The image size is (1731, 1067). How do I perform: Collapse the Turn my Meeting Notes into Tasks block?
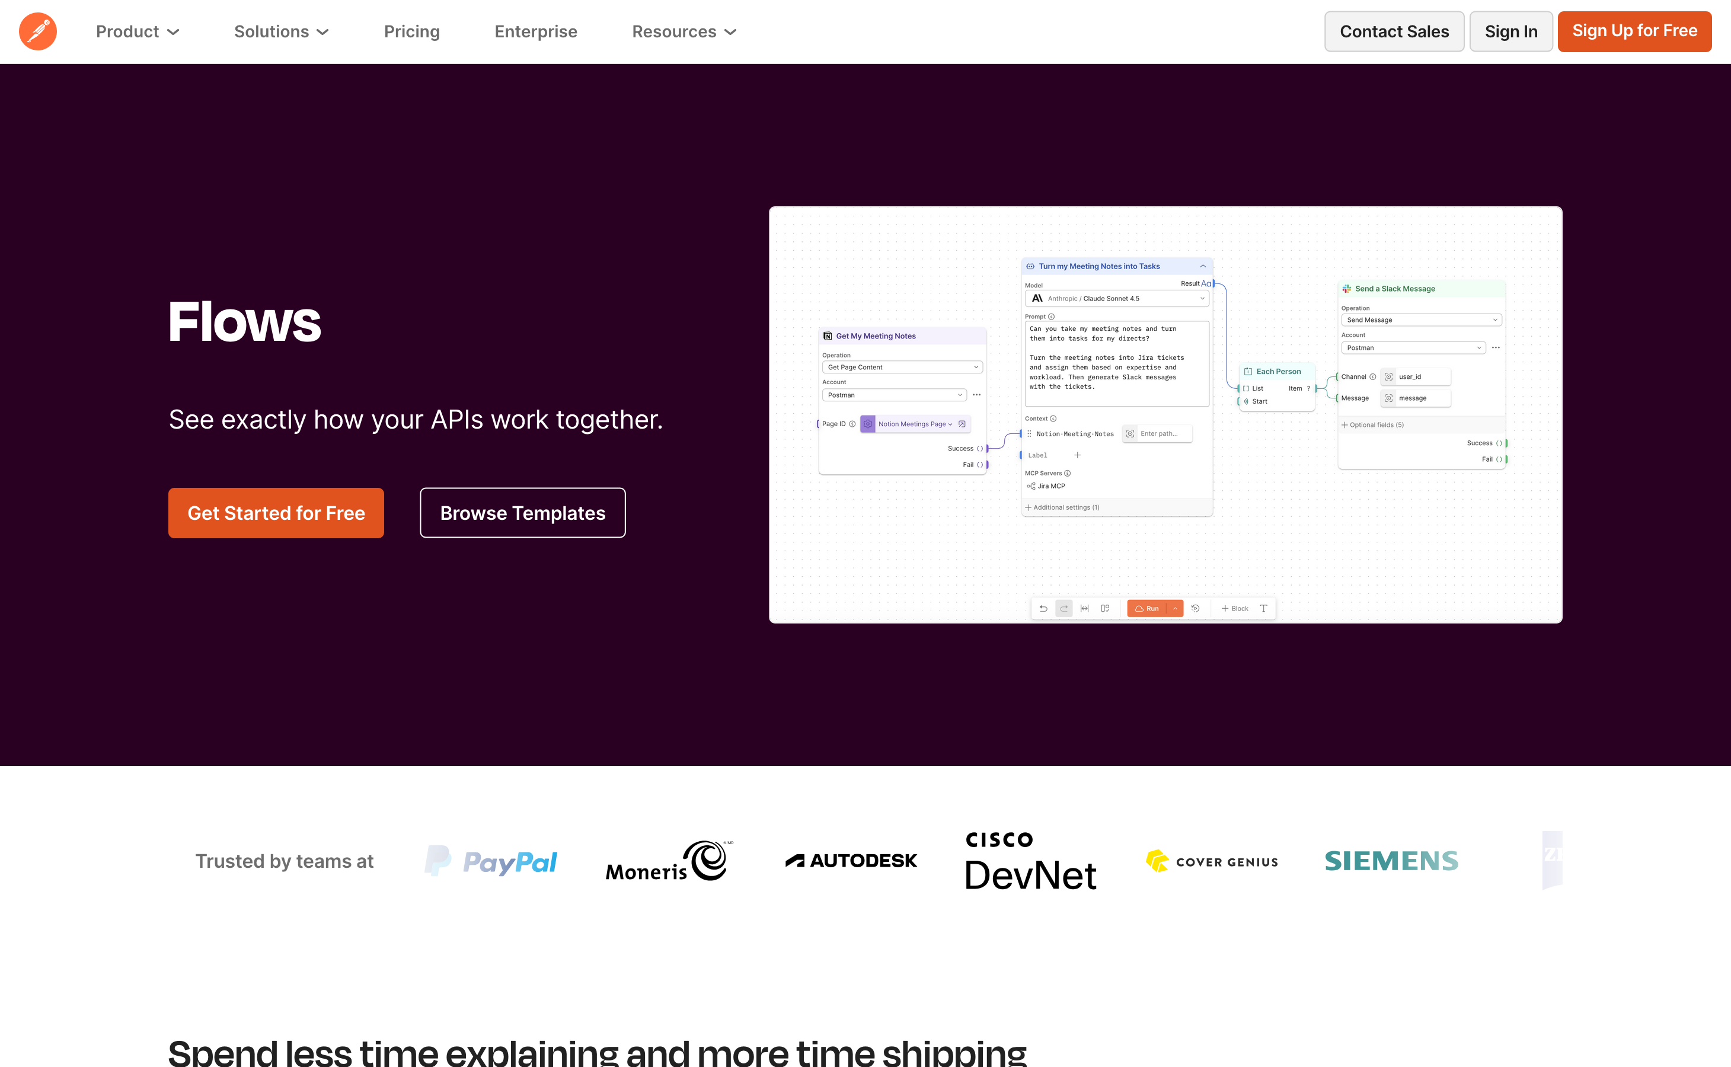(x=1202, y=267)
